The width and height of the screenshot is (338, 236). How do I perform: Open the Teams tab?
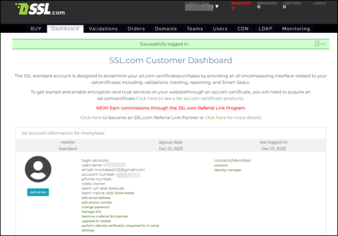tap(195, 29)
